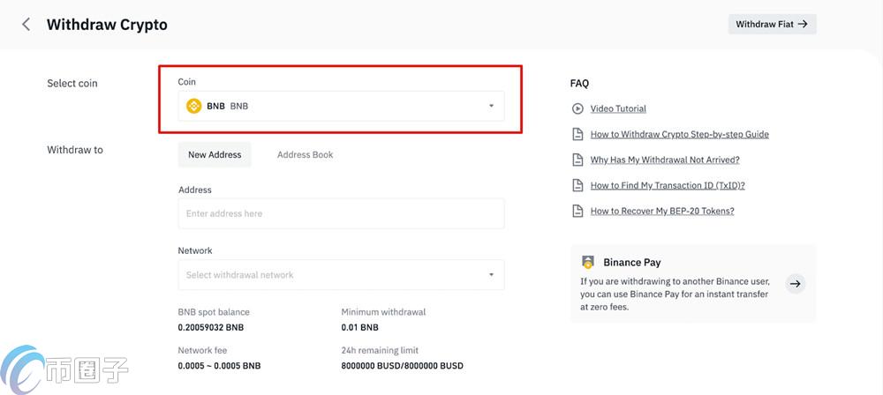
Task: Open How to Withdraw Crypto Step-by-step Guide
Action: 679,134
